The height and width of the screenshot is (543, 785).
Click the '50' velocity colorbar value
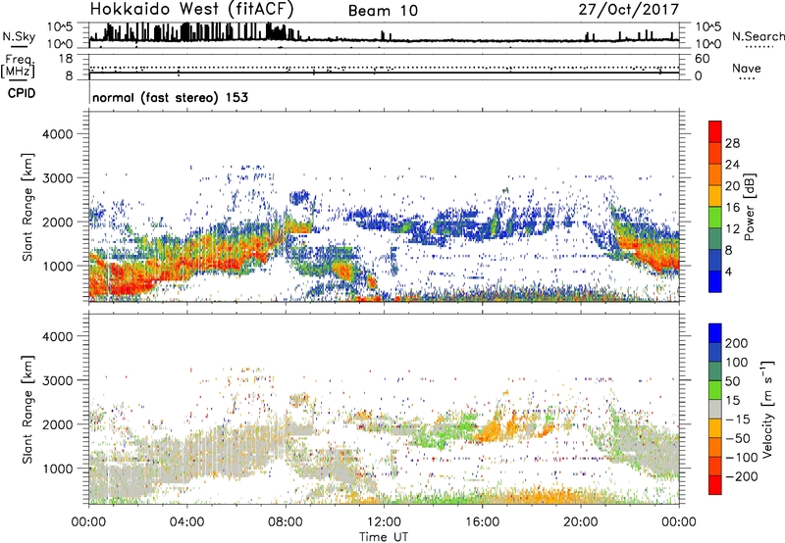click(732, 381)
